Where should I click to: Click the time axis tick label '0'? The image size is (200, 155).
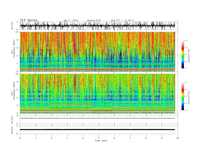click(20, 138)
